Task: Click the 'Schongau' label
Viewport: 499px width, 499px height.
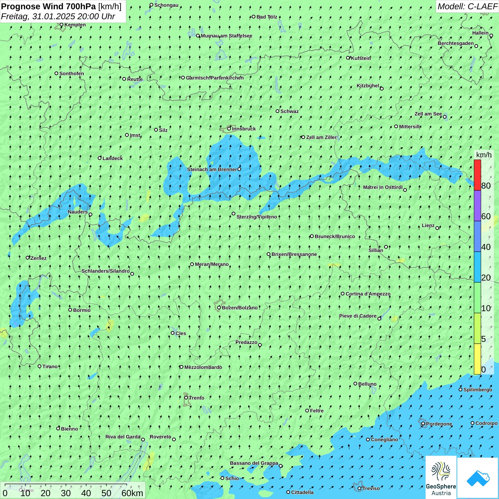Action: 166,5
